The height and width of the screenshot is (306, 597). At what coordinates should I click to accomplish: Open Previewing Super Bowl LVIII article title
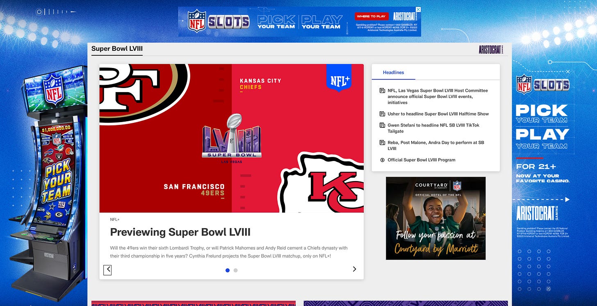180,232
